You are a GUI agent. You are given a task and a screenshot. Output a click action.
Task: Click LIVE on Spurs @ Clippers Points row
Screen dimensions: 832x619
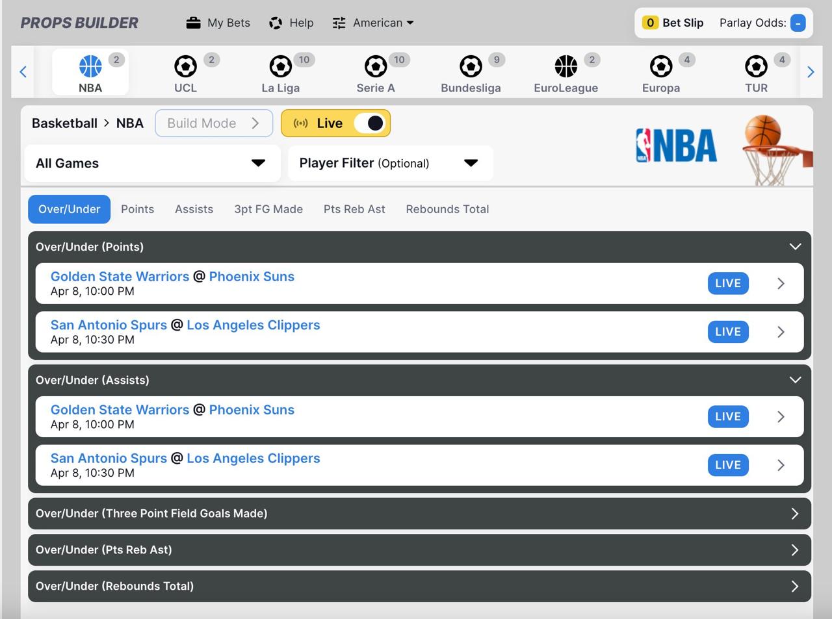point(728,332)
